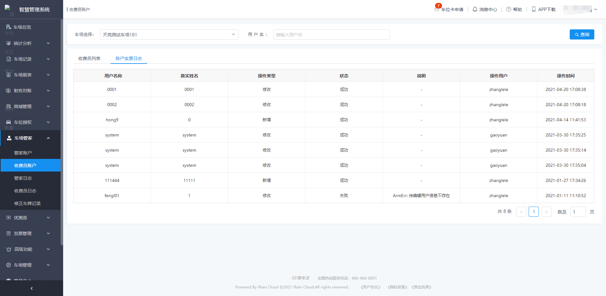606x296 pixels.
Task: Open the parking card application icon with badge
Action: point(437,9)
